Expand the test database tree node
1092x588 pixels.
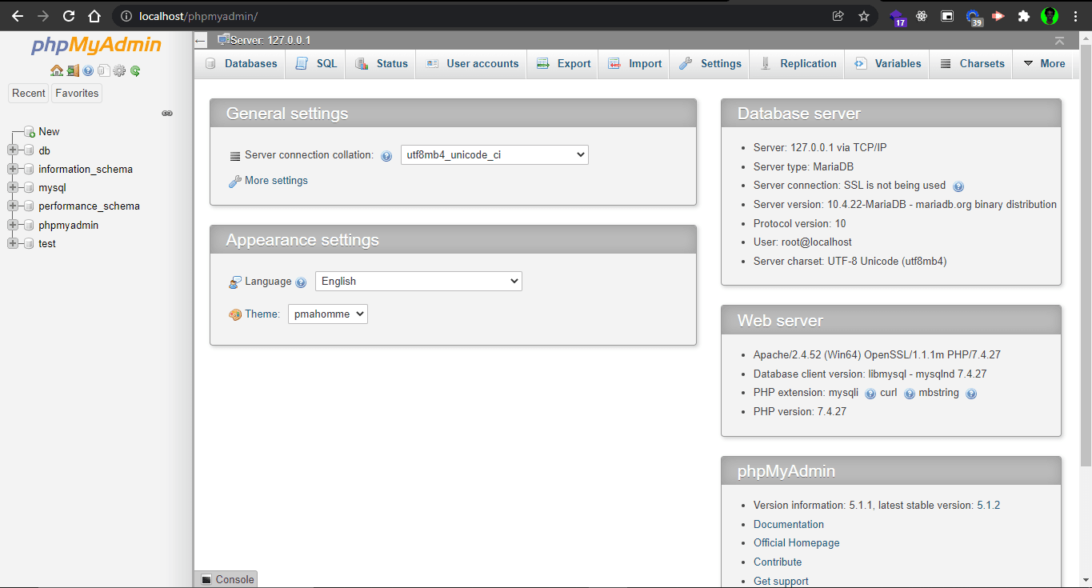12,243
